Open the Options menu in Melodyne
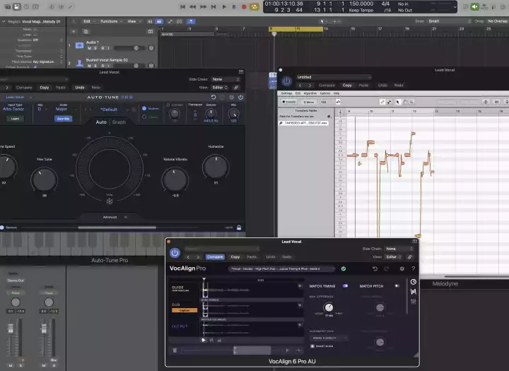The height and width of the screenshot is (371, 509). tap(325, 93)
